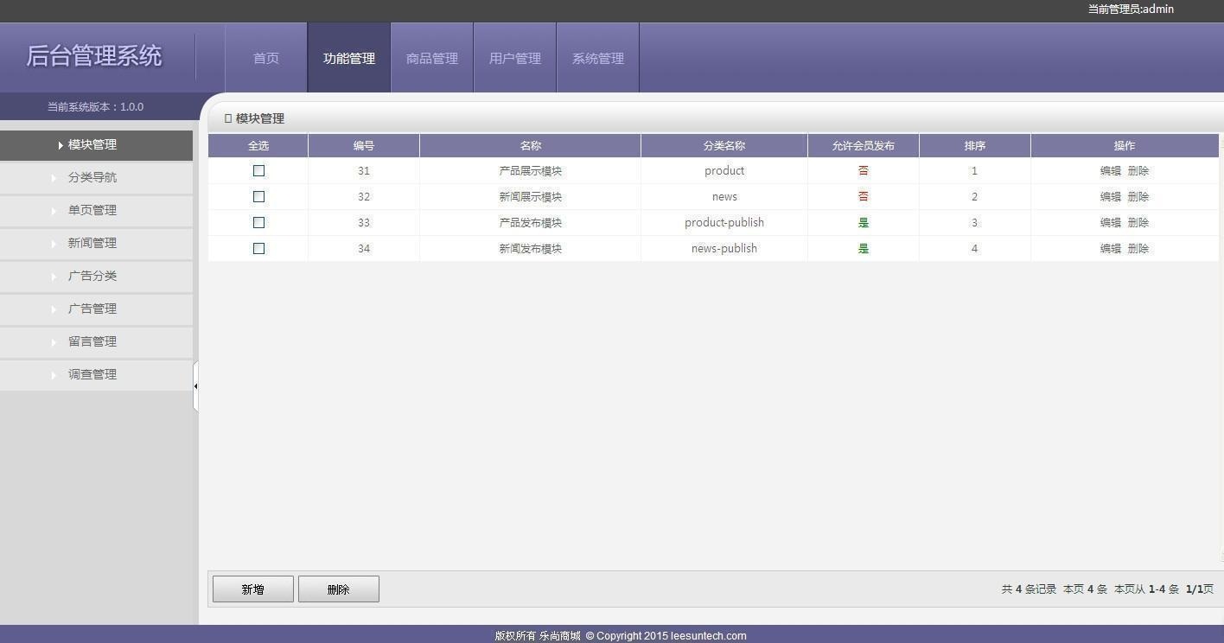This screenshot has width=1224, height=643.
Task: Check the box for row 31
Action: point(258,171)
